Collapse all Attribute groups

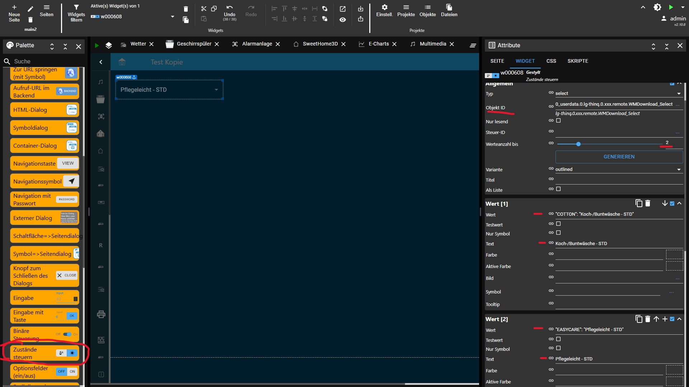coord(666,46)
